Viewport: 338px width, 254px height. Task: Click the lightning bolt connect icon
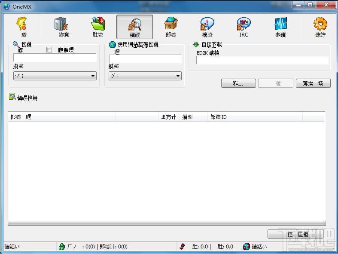[x=21, y=24]
